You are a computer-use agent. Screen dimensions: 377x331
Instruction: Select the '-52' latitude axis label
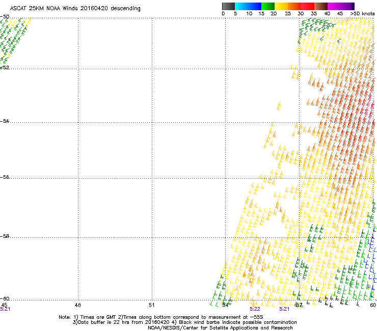[x=5, y=68]
